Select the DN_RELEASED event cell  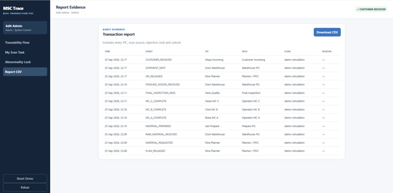154,76
